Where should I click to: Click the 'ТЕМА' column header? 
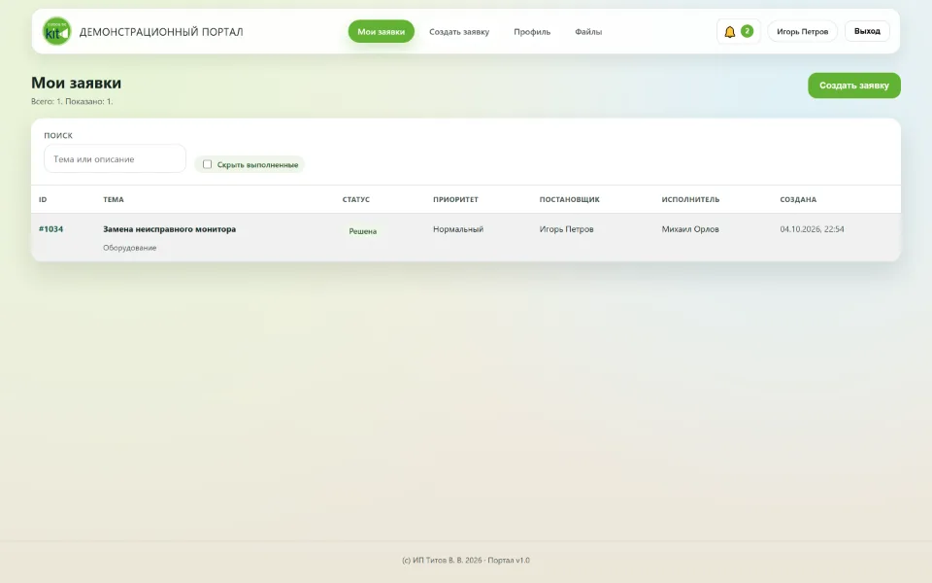114,199
